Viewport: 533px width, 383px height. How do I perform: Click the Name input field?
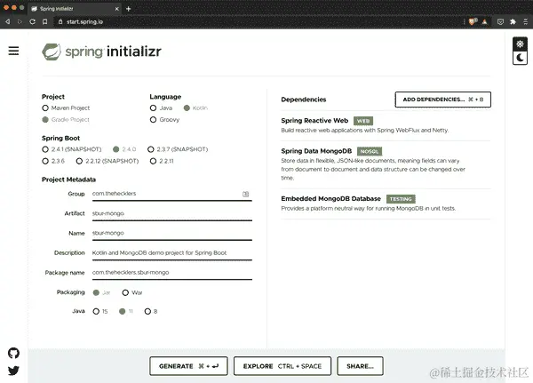pyautogui.click(x=172, y=234)
